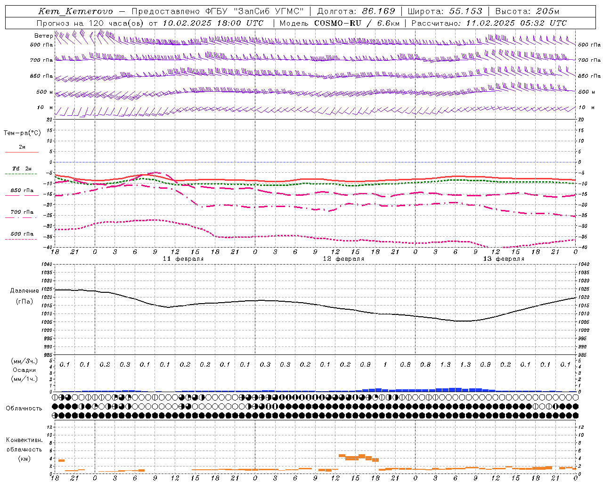Click the date label 12 февраля

(343, 259)
